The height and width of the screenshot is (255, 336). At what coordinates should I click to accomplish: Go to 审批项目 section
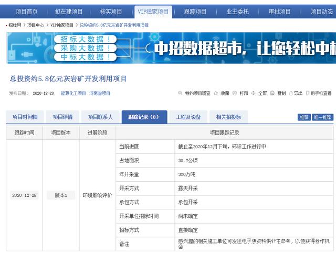pyautogui.click(x=280, y=12)
